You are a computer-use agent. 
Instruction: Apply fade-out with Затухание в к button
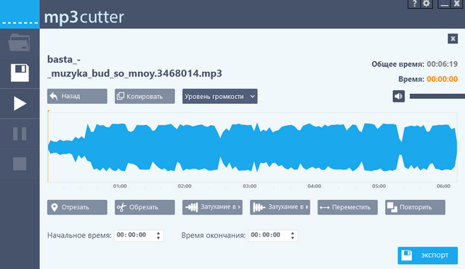pyautogui.click(x=280, y=207)
